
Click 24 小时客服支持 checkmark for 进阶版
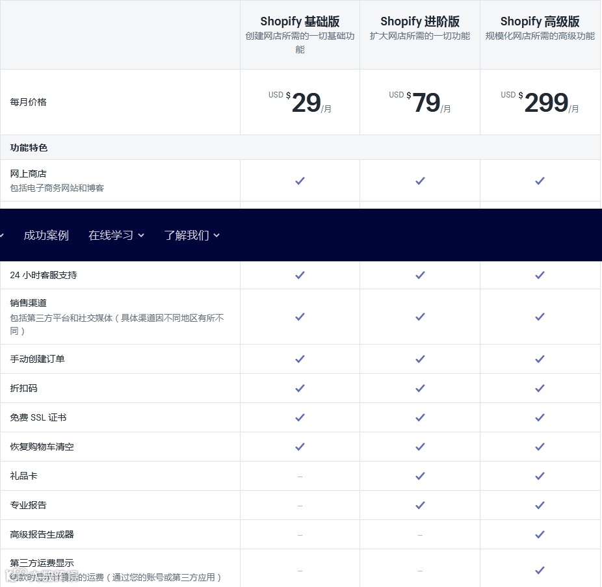(x=420, y=275)
